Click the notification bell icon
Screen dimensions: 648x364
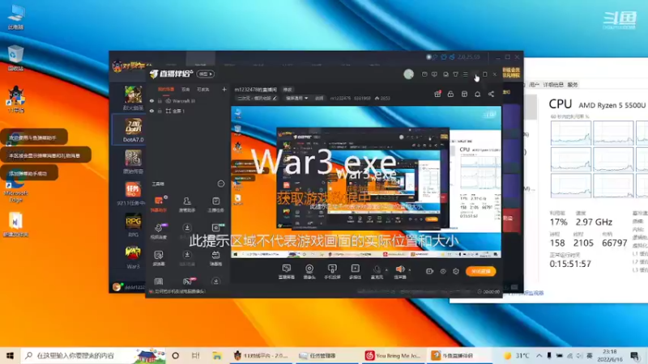coord(477,94)
